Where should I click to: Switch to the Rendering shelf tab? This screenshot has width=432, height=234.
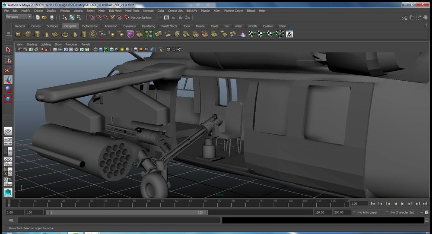[x=148, y=26]
